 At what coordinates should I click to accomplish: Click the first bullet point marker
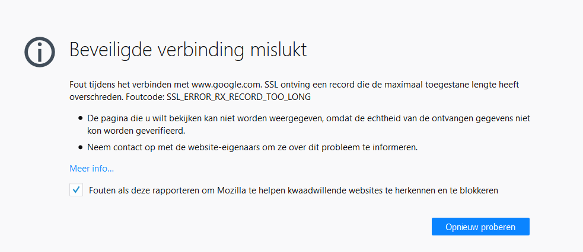pyautogui.click(x=80, y=119)
